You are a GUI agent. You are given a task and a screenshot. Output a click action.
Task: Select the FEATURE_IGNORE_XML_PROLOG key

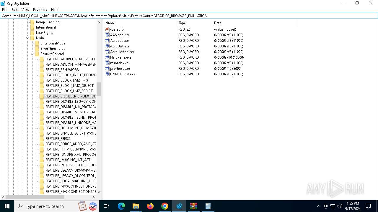[71, 155]
